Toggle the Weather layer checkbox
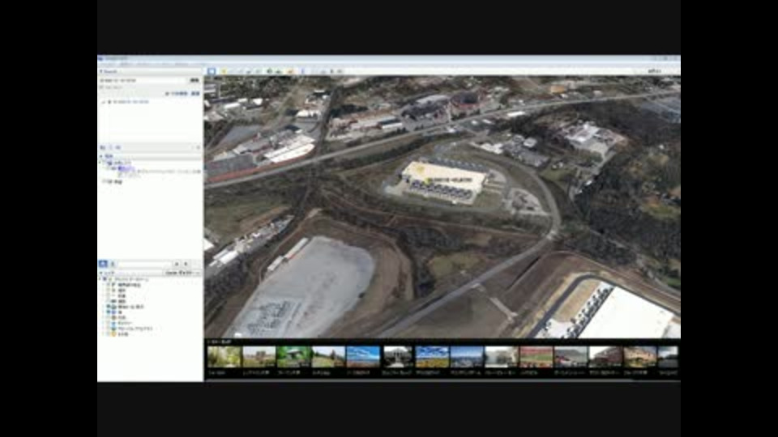Screen dimensions: 778x437 [x=109, y=317]
